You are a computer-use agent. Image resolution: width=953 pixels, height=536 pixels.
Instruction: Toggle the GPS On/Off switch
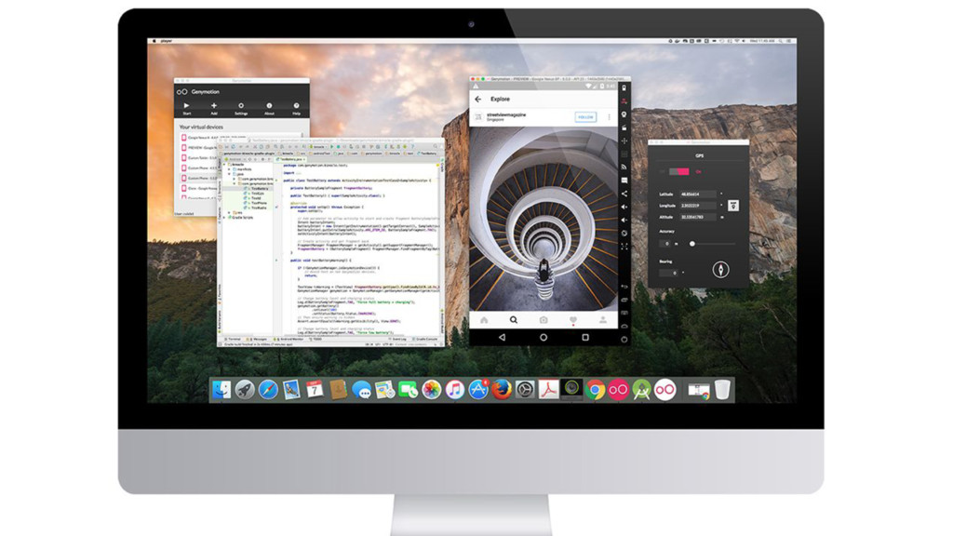click(678, 172)
